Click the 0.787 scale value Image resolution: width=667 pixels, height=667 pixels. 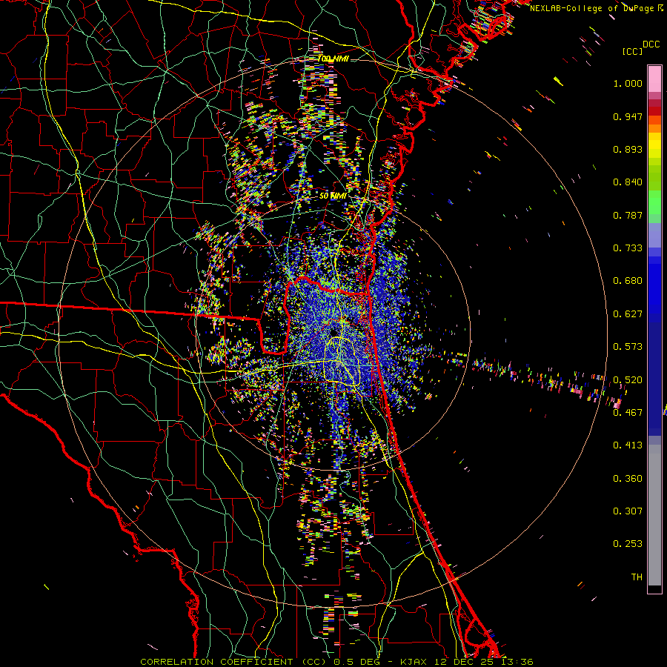pos(628,215)
